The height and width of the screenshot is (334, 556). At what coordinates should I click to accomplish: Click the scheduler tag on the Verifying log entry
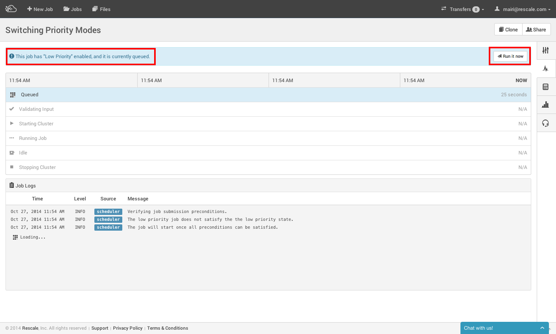point(108,212)
